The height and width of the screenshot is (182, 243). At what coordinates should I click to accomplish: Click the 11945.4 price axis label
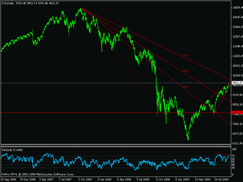[x=238, y=47]
